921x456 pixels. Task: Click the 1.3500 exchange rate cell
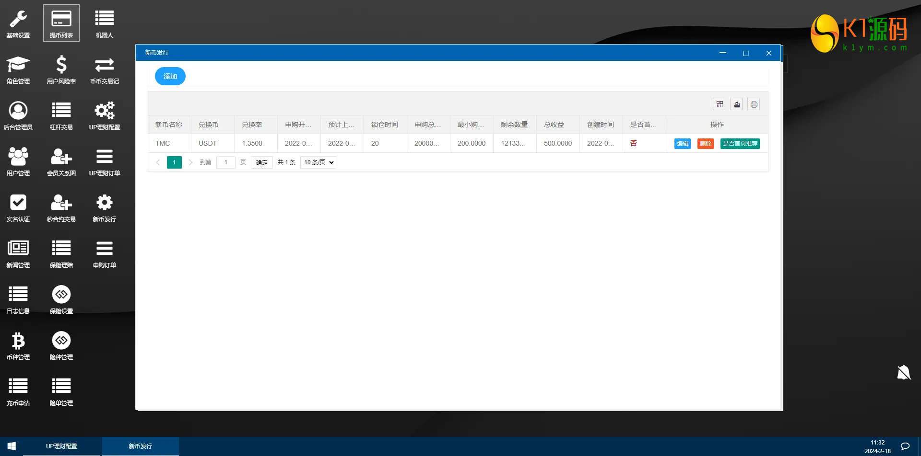(x=256, y=143)
